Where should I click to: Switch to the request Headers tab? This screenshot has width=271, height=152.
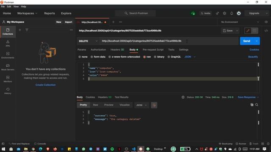[117, 50]
